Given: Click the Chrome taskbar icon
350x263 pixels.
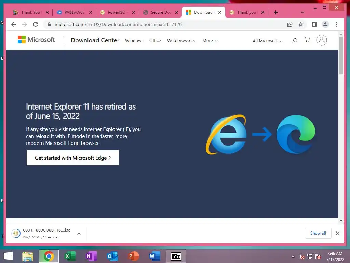Looking at the screenshot, I should click(49, 256).
